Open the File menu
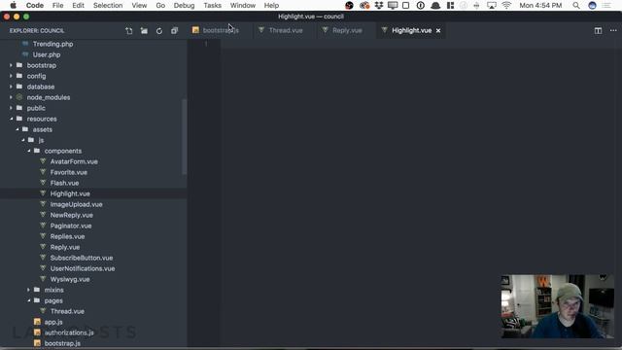This screenshot has width=622, height=350. pyautogui.click(x=58, y=6)
